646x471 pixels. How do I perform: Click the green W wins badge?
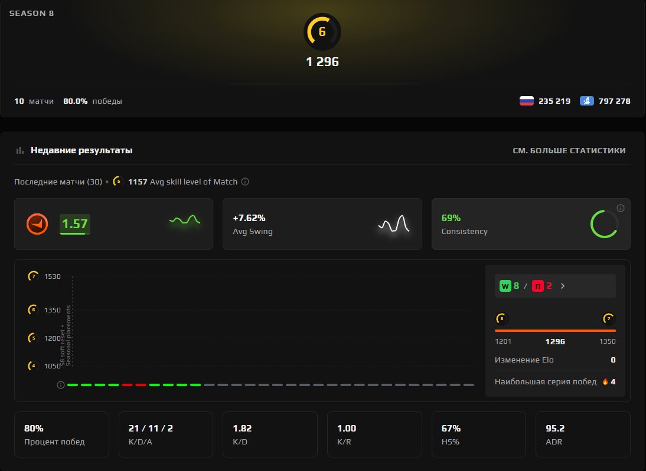(x=505, y=286)
